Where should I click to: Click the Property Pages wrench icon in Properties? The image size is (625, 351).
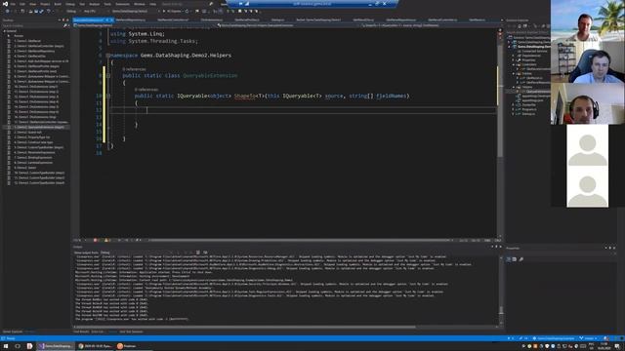pos(521,259)
